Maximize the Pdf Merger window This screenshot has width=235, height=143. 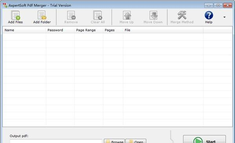click(x=218, y=5)
